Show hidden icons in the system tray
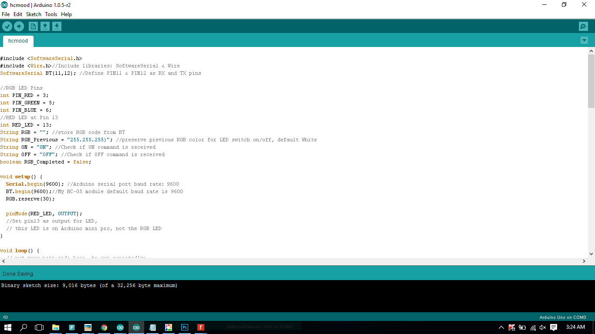Viewport: 595px width, 334px height. [501, 327]
